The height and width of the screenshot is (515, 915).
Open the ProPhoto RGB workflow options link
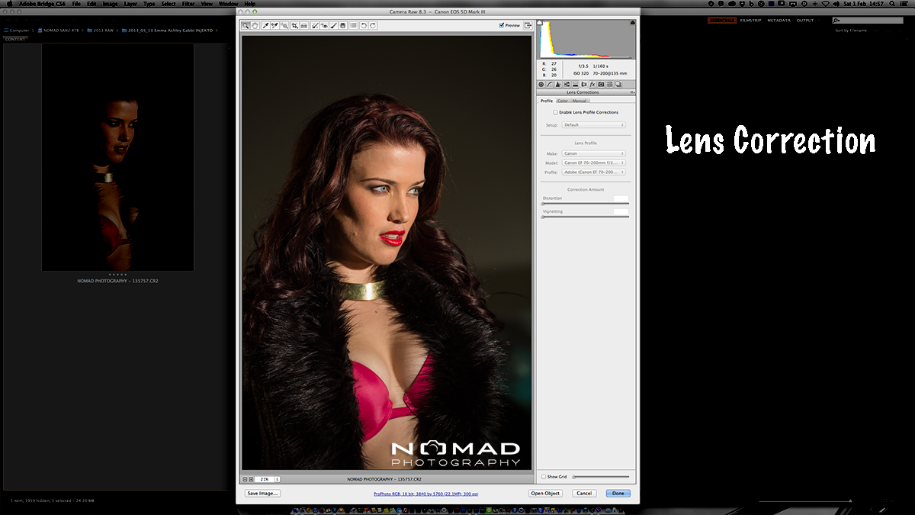click(425, 494)
